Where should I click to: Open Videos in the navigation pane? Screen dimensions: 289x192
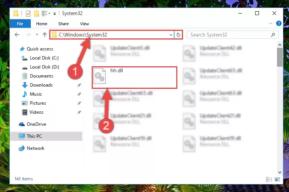coord(33,112)
